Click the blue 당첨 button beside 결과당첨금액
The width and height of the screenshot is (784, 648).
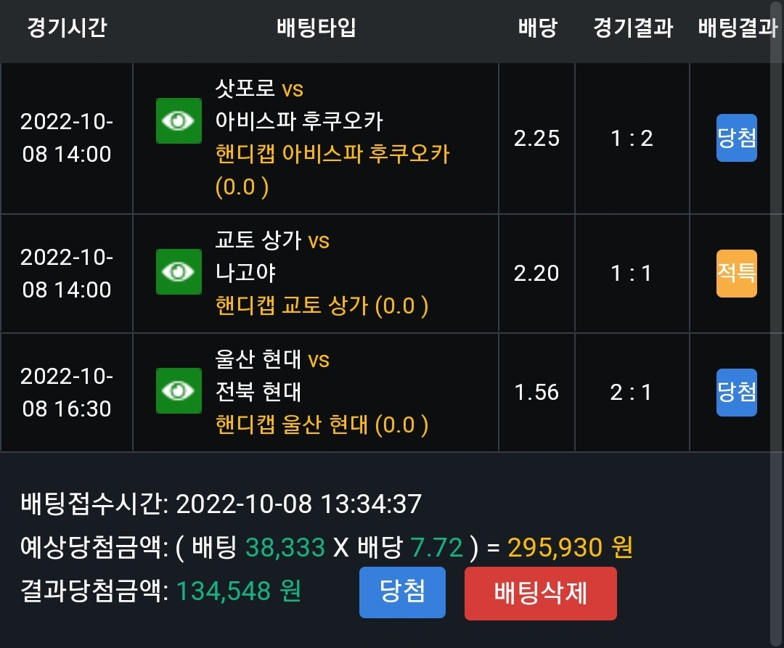click(402, 592)
